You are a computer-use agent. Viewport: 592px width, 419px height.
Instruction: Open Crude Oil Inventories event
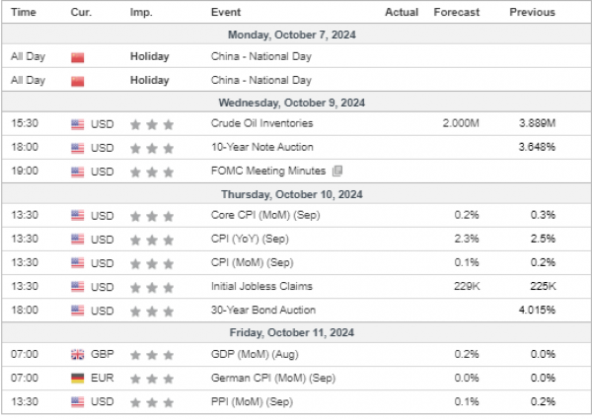coord(261,123)
